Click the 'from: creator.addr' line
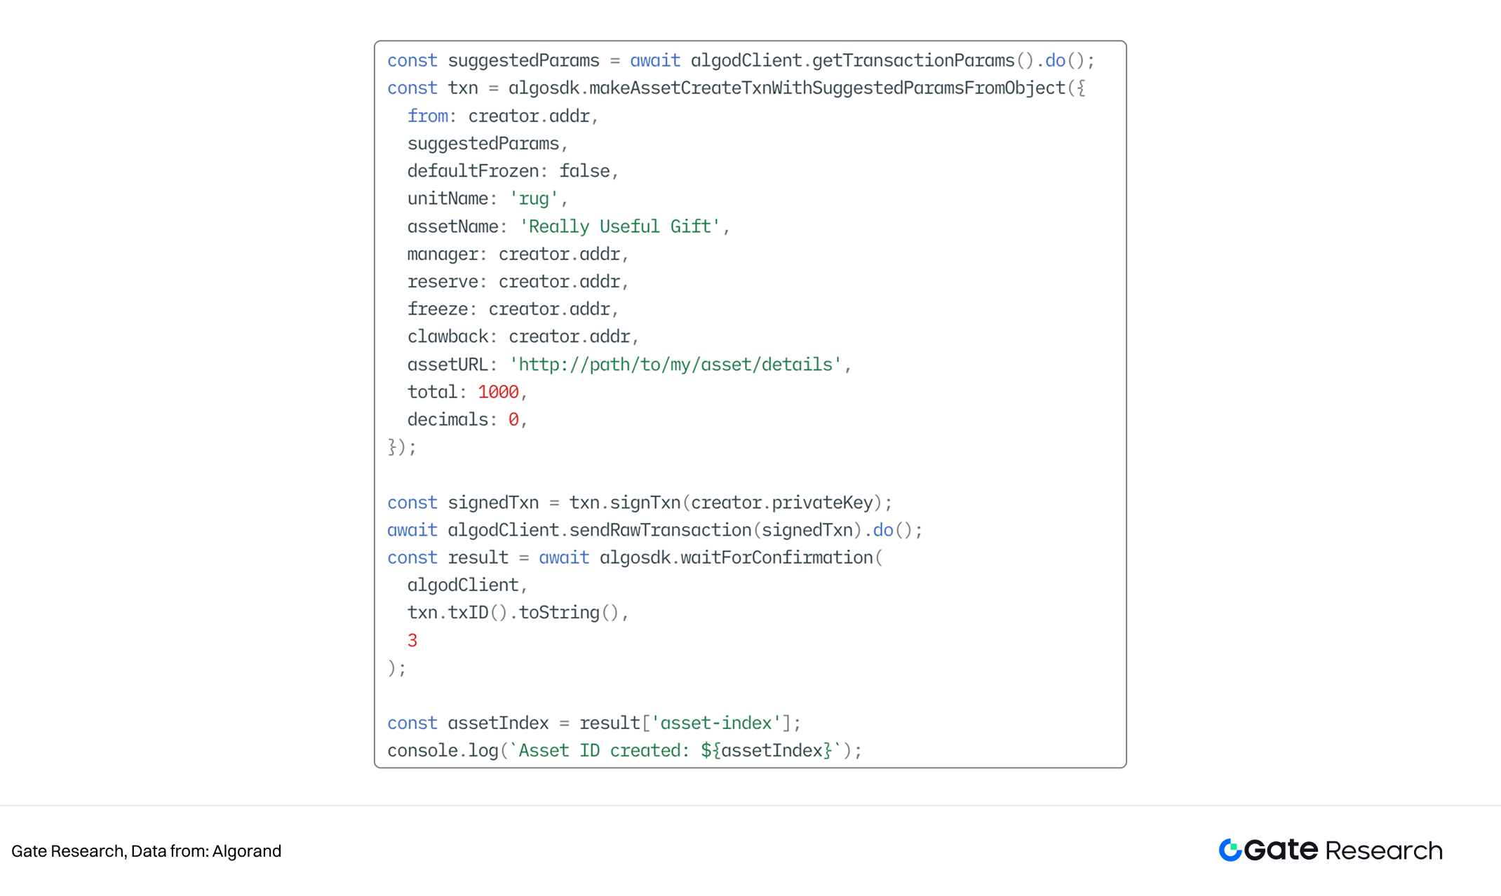 click(503, 116)
